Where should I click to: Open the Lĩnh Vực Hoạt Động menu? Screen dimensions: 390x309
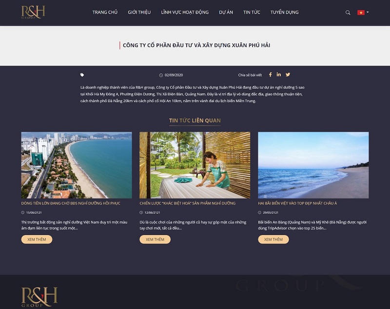(x=185, y=12)
